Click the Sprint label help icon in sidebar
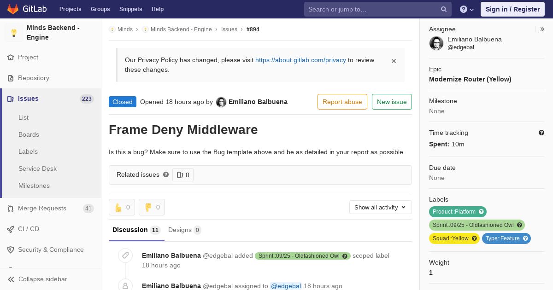The image size is (553, 290). click(519, 225)
